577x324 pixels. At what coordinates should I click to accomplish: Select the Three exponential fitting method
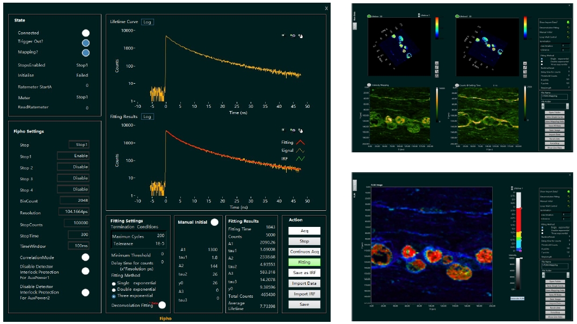[113, 296]
